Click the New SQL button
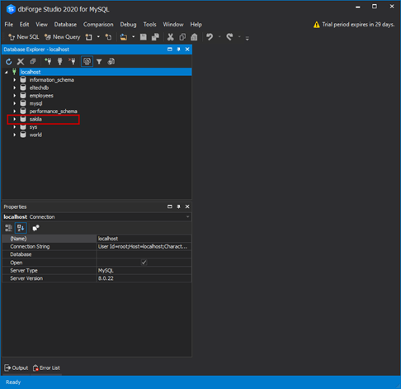This screenshot has width=401, height=389. (x=24, y=37)
